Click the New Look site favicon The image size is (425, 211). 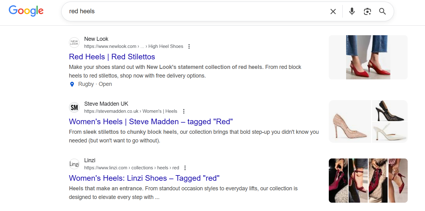74,42
